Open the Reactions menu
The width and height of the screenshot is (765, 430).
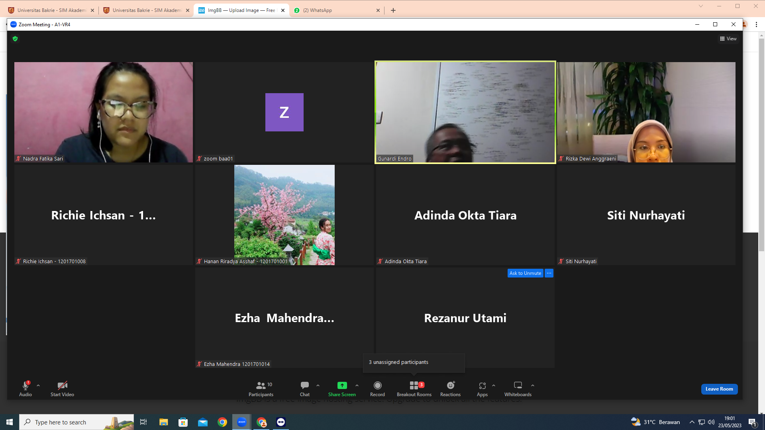tap(450, 389)
